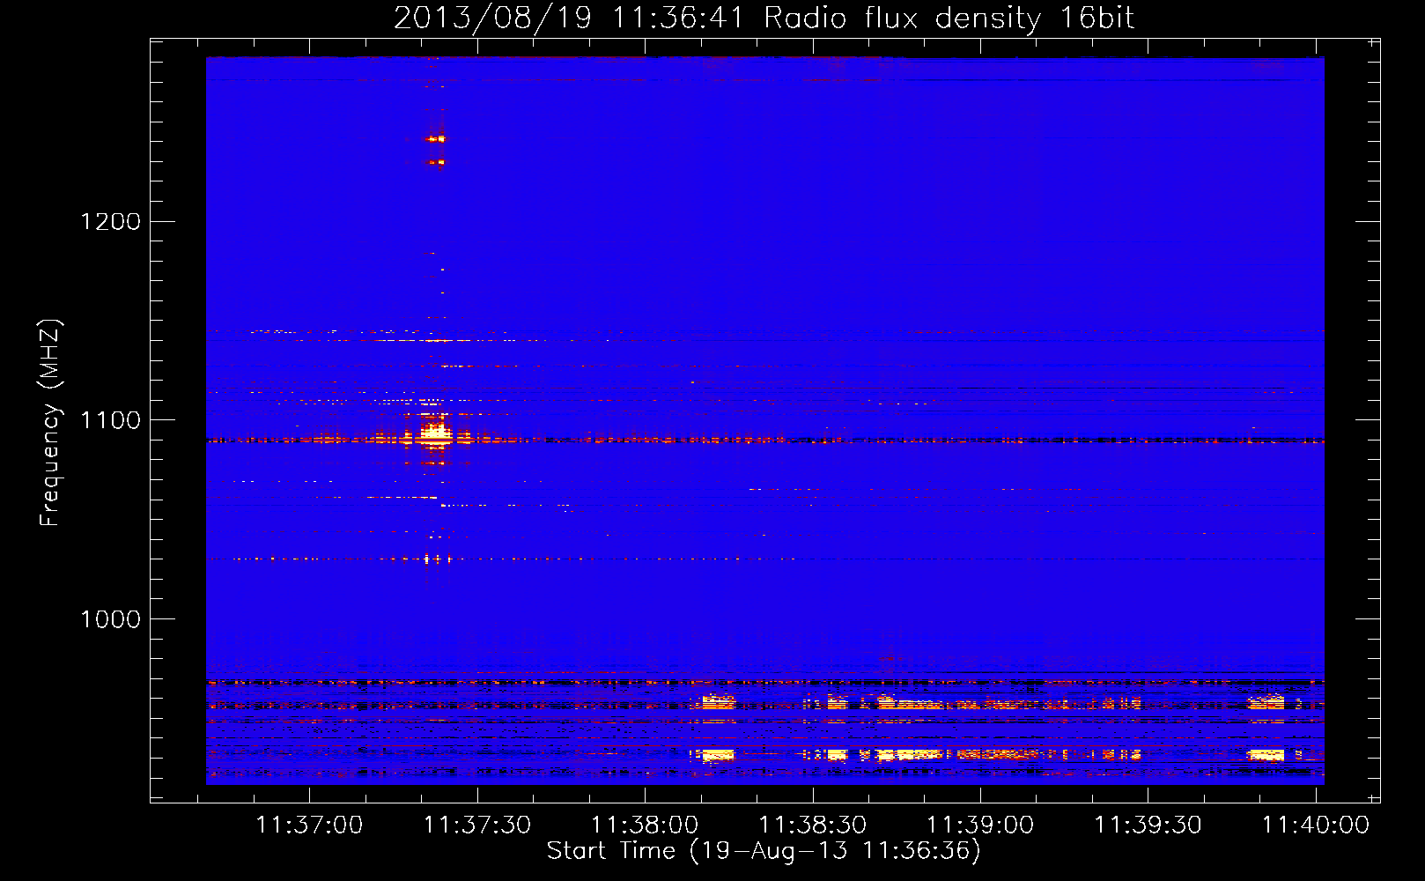Click the 1100 frequency tick label
1425x881 pixels.
pyautogui.click(x=111, y=420)
